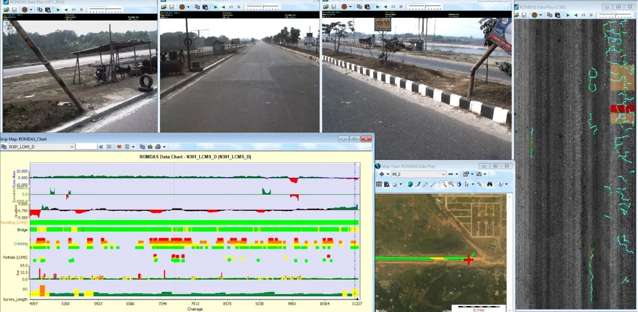Expand info tool arrow in Map View
The image size is (638, 312).
(506, 184)
